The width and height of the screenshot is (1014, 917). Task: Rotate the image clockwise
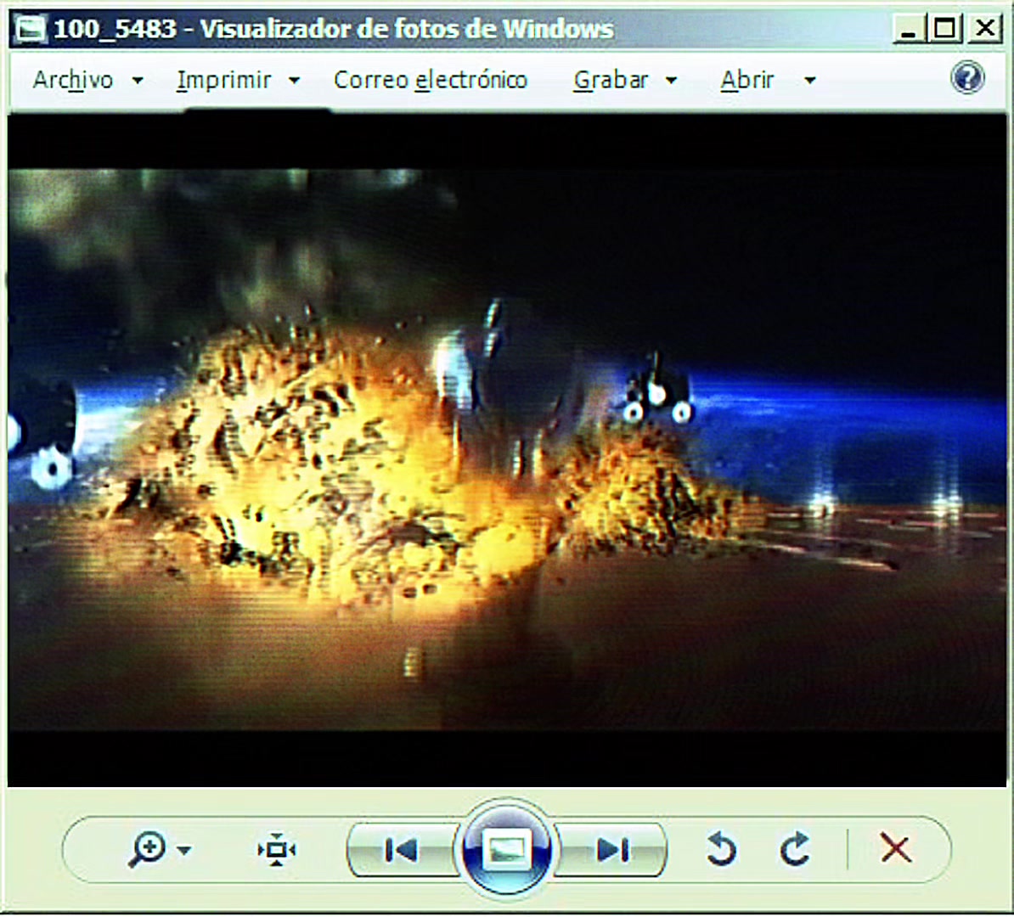(795, 849)
